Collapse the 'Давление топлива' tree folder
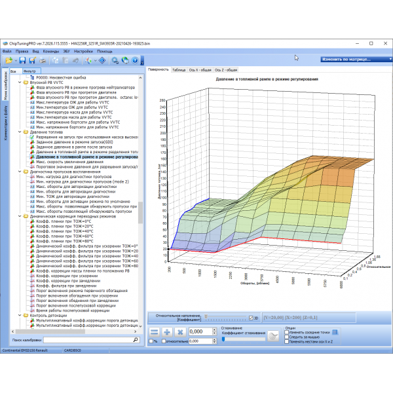The height and width of the screenshot is (393, 393). (x=20, y=132)
